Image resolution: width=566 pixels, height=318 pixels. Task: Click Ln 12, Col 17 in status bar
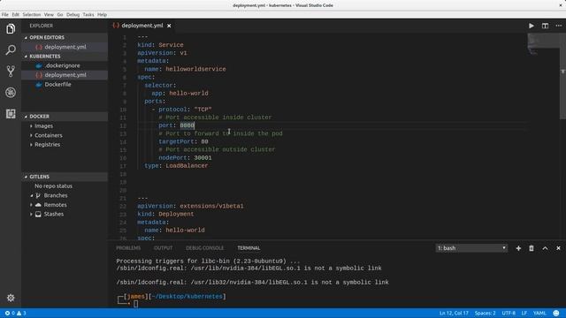click(x=454, y=313)
